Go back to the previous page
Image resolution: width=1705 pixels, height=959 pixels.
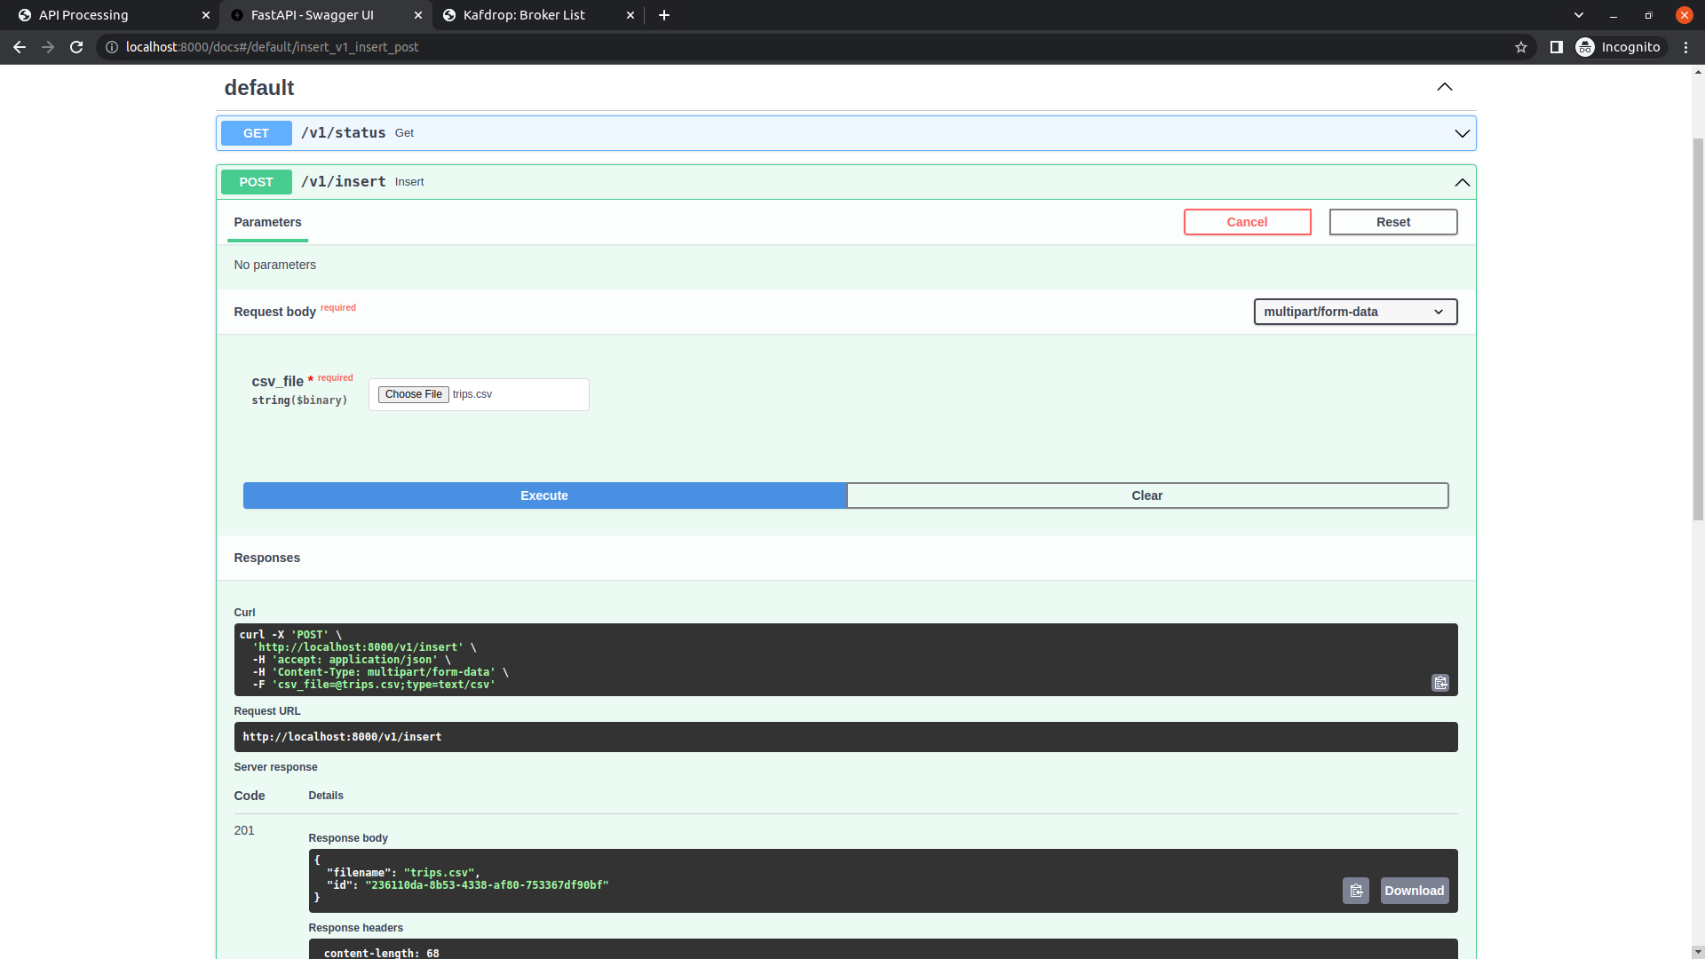click(x=20, y=47)
